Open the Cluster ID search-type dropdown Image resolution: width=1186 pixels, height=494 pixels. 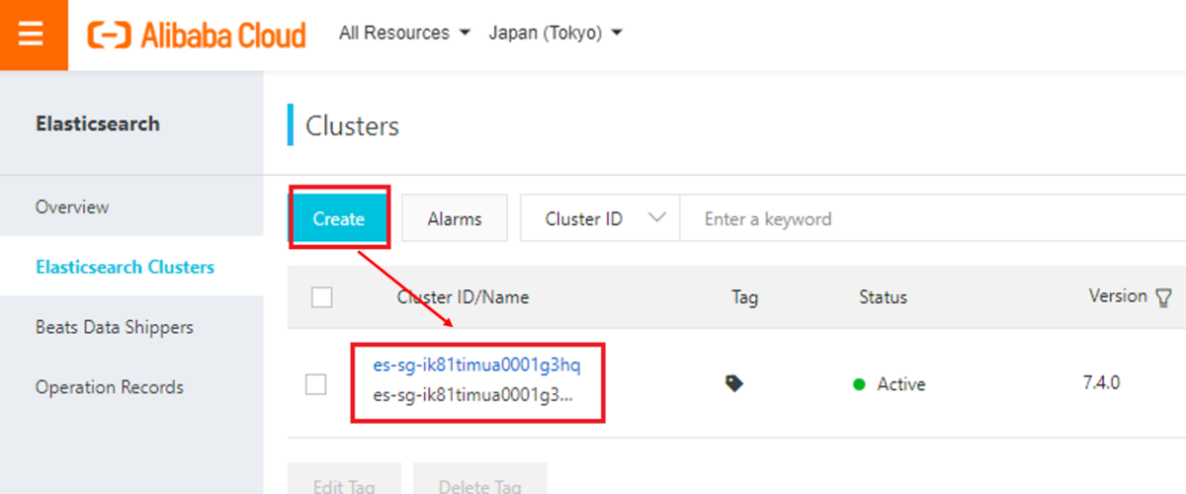coord(600,218)
